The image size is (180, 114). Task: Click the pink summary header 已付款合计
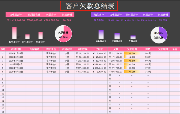click(x=34, y=15)
